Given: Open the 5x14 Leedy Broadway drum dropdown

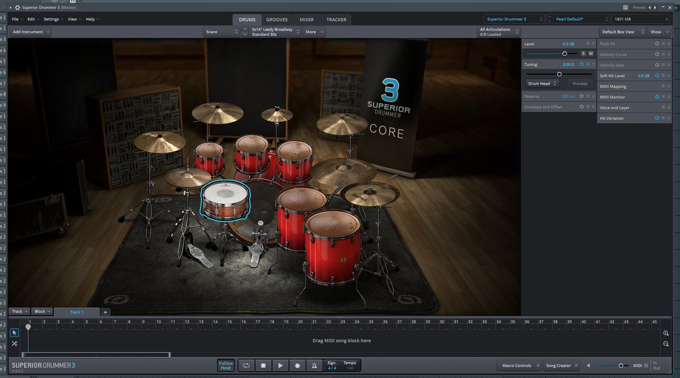Looking at the screenshot, I should [x=276, y=32].
